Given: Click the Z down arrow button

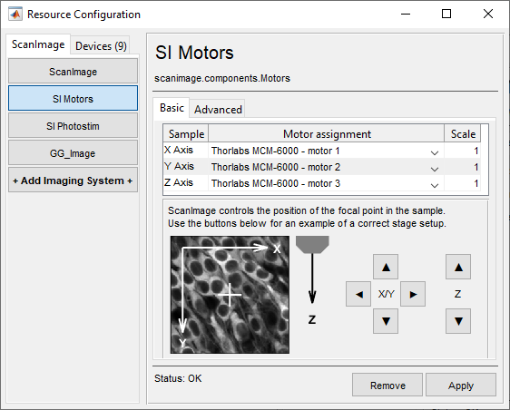Looking at the screenshot, I should pos(458,321).
